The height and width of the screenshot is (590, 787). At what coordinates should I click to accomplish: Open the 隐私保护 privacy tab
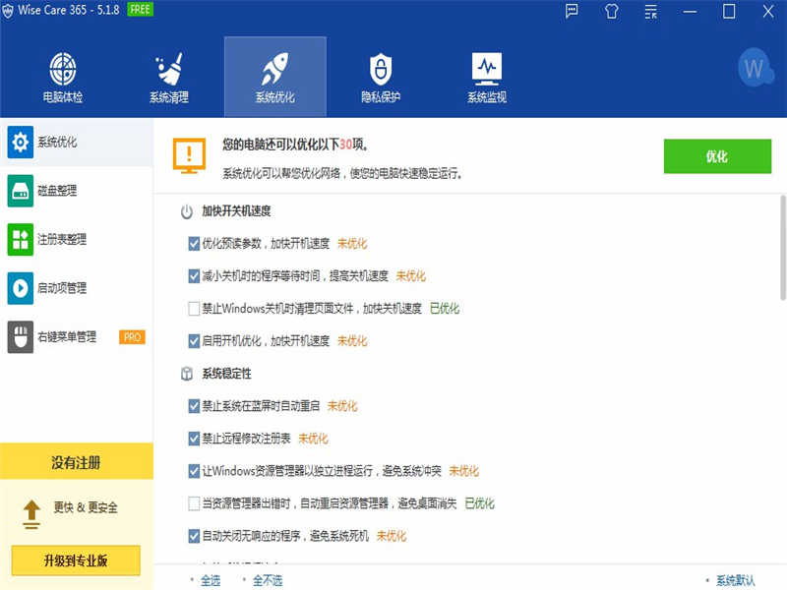[x=381, y=77]
